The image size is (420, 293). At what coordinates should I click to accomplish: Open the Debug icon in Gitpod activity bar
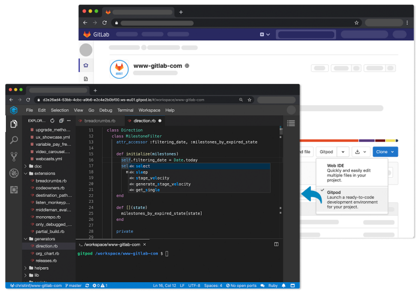point(14,173)
